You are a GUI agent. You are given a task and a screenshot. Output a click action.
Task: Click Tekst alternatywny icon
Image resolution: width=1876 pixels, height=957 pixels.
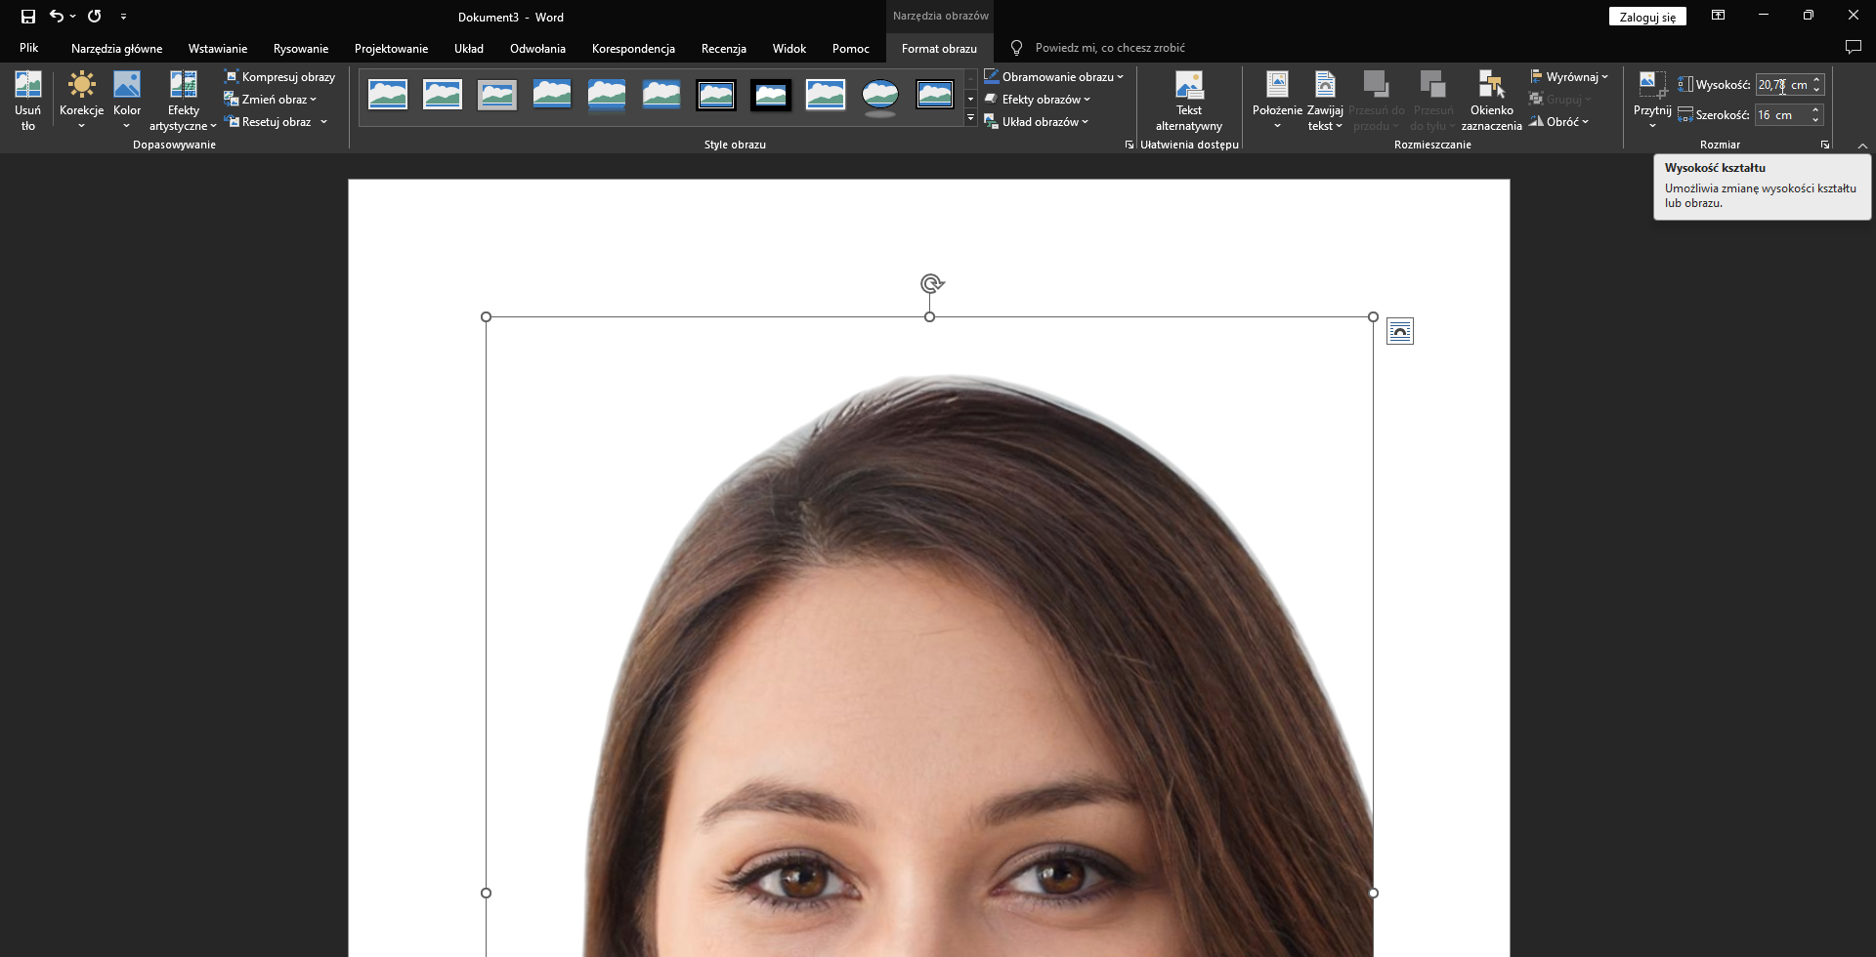(x=1189, y=101)
